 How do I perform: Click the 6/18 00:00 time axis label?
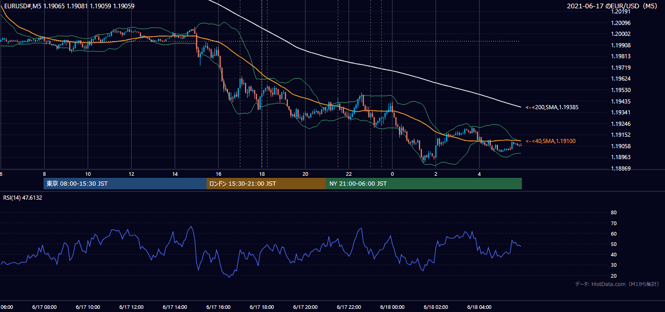(392, 307)
